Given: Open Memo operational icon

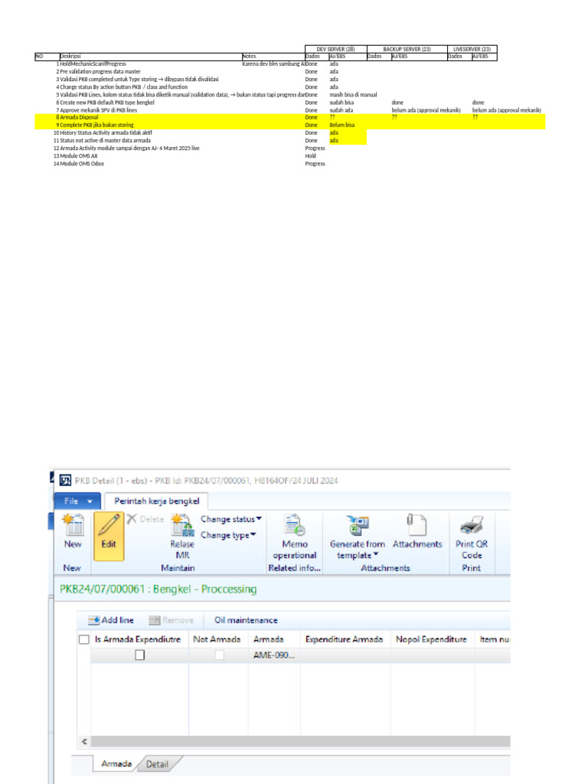Looking at the screenshot, I should pos(295,525).
